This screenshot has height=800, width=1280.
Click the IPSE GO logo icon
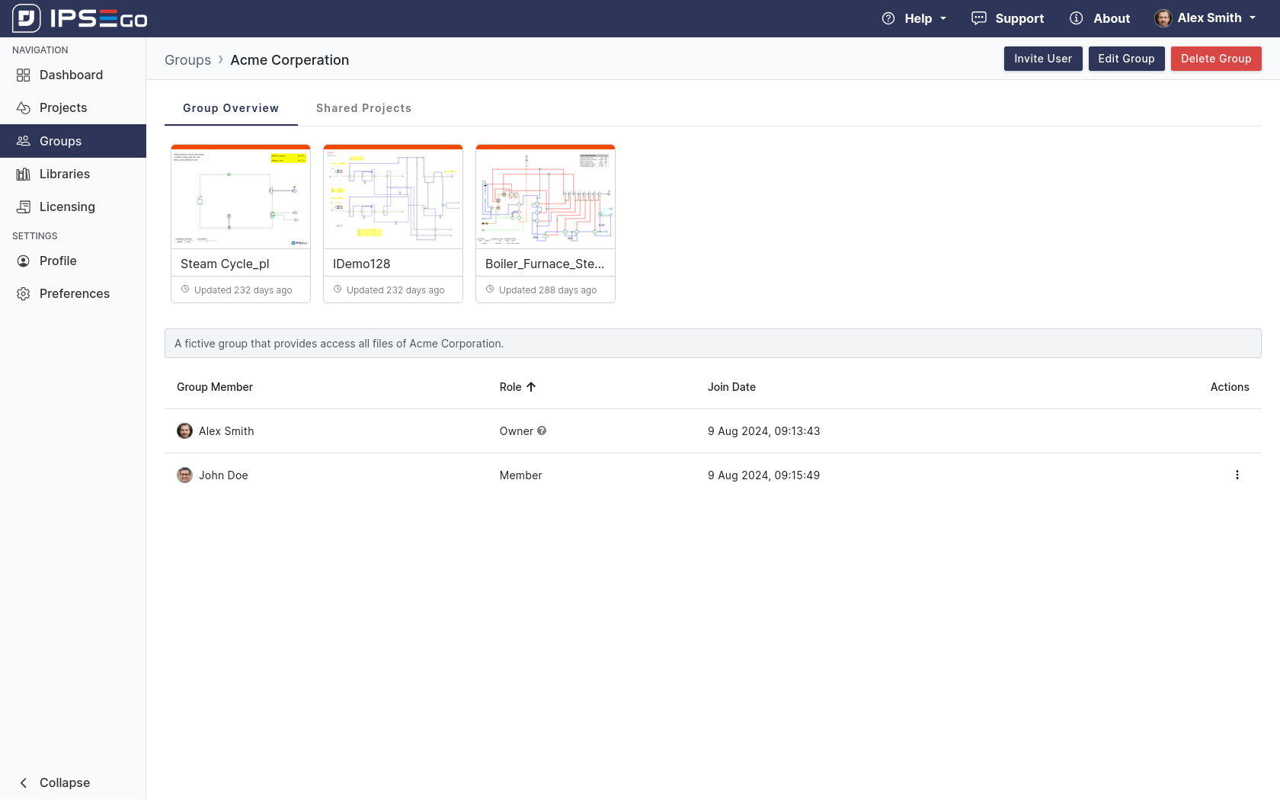(27, 18)
